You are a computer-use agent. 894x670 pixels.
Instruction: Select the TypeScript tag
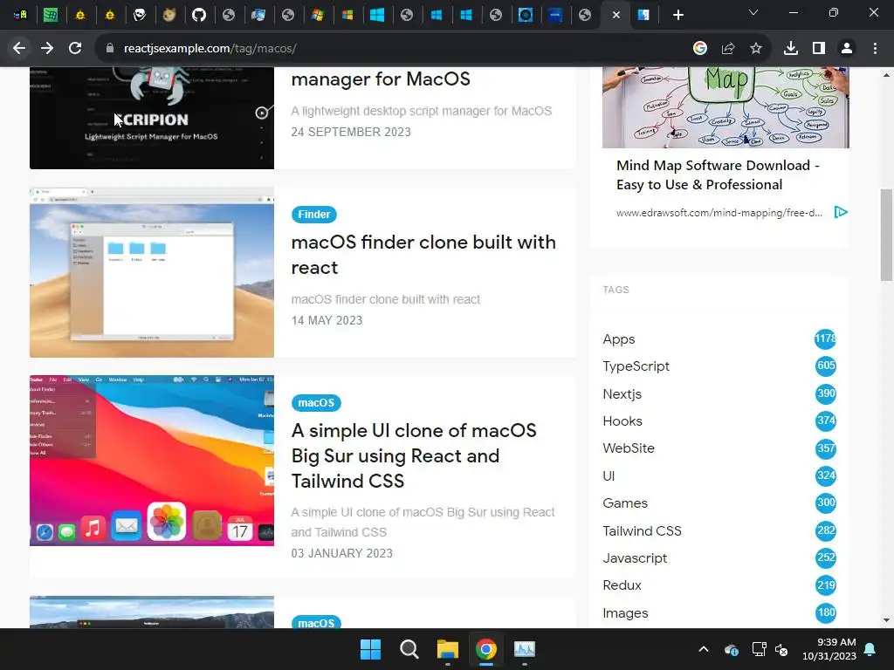pyautogui.click(x=636, y=366)
